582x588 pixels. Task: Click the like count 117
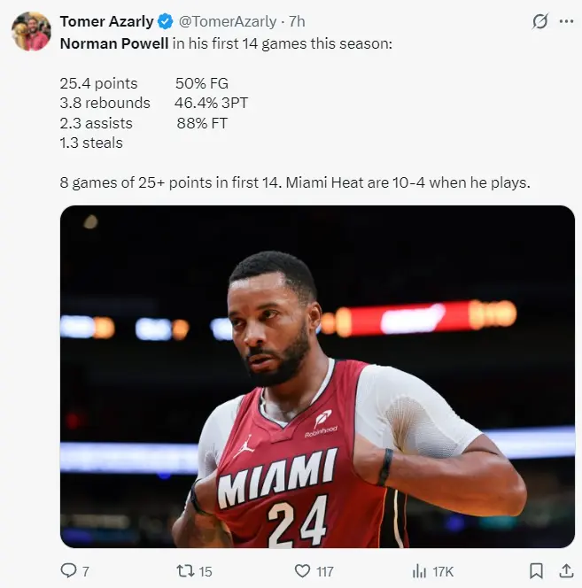[x=325, y=571]
